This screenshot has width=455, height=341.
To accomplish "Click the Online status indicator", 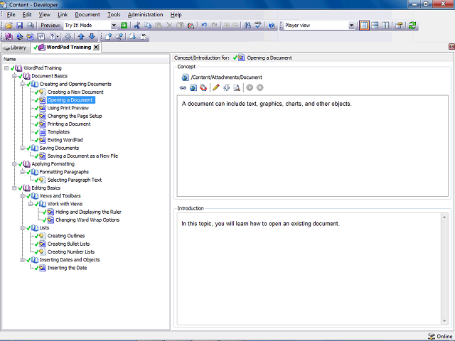I will pyautogui.click(x=440, y=336).
